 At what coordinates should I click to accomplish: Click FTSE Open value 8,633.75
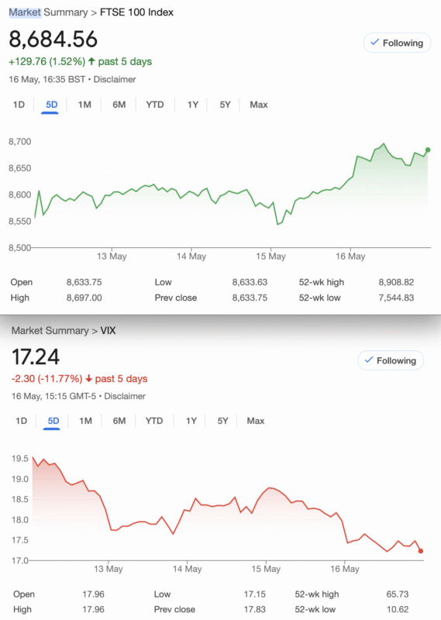(84, 282)
